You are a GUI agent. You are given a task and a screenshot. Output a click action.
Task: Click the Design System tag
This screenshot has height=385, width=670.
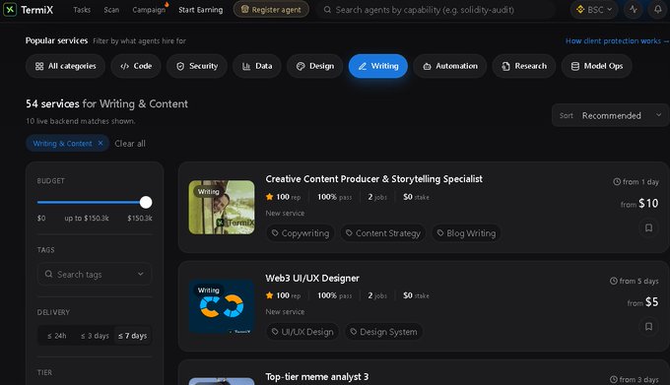click(x=383, y=332)
